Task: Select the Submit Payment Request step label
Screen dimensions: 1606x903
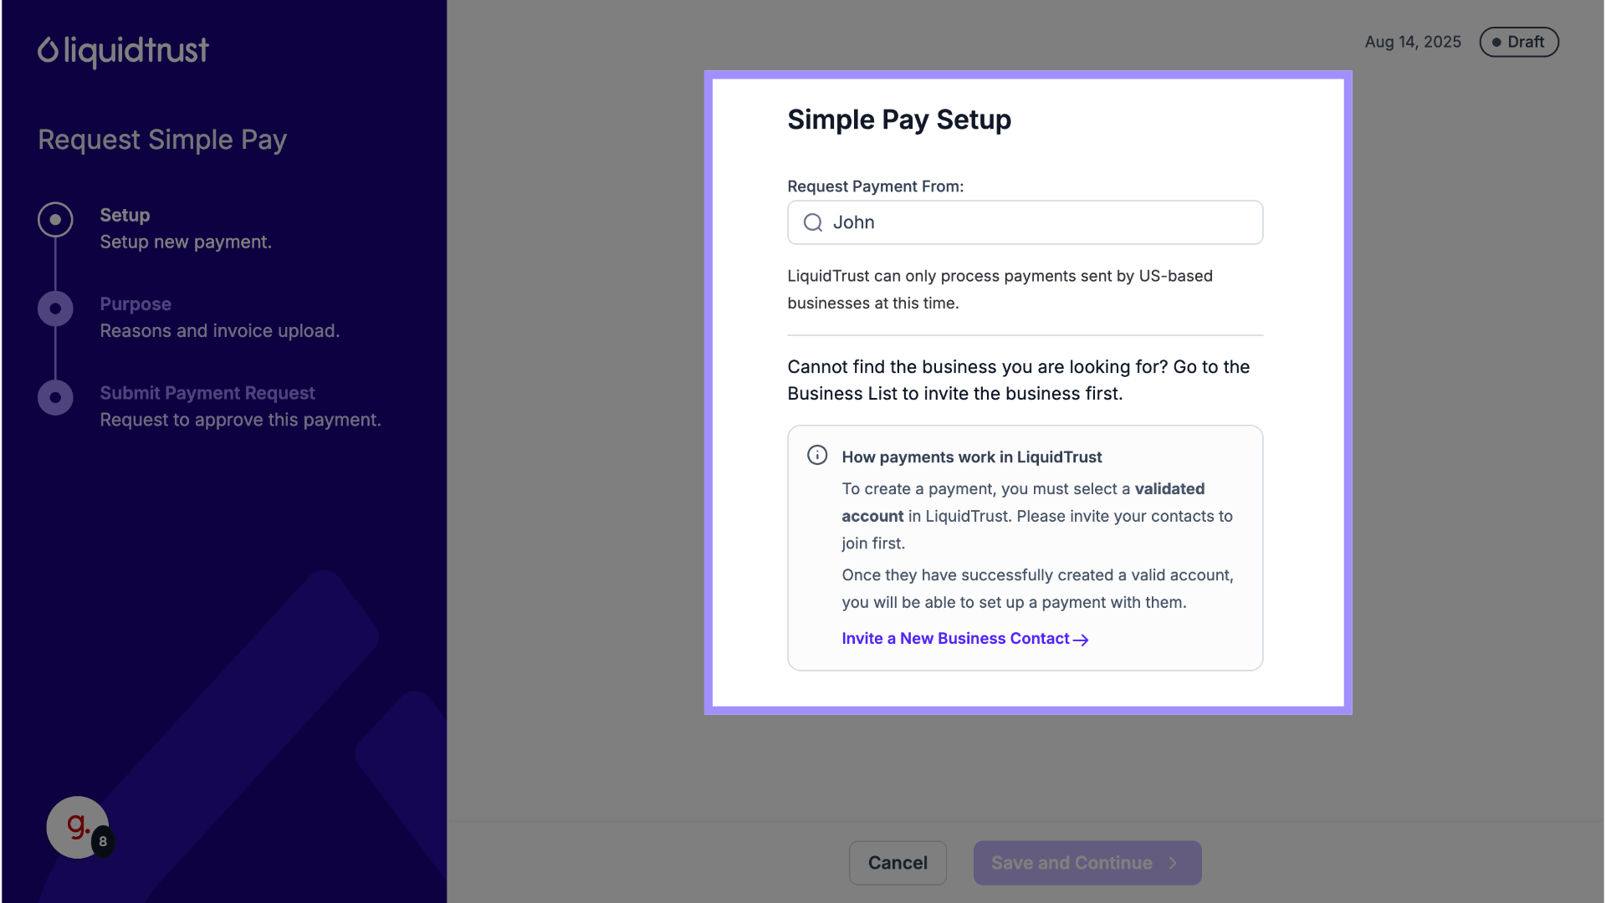Action: [207, 393]
